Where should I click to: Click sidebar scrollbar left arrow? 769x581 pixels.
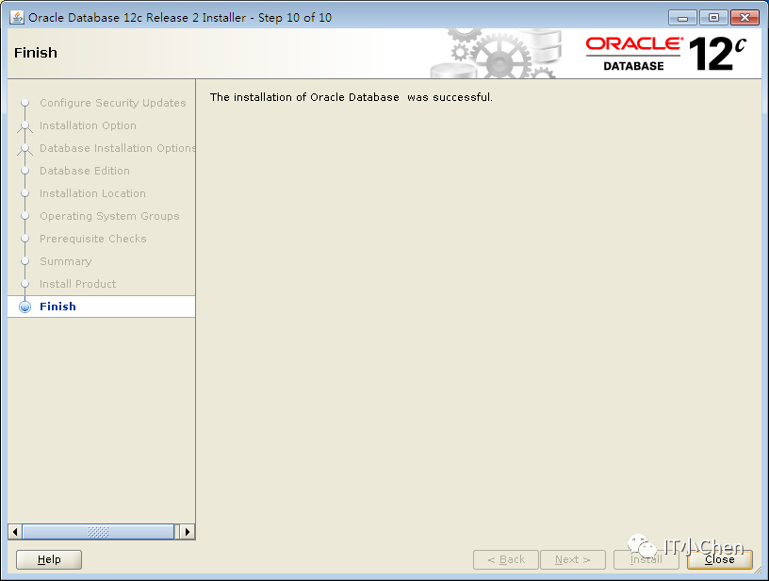[x=15, y=532]
